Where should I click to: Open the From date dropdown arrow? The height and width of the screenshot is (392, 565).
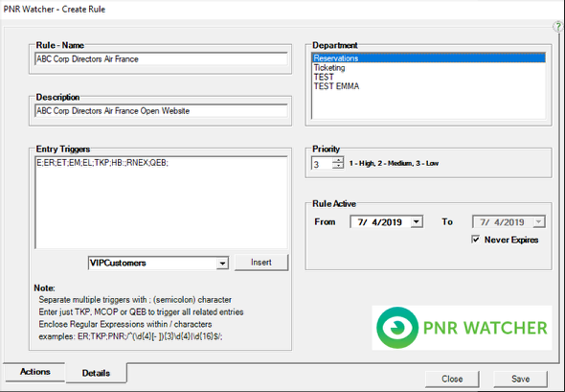click(417, 221)
